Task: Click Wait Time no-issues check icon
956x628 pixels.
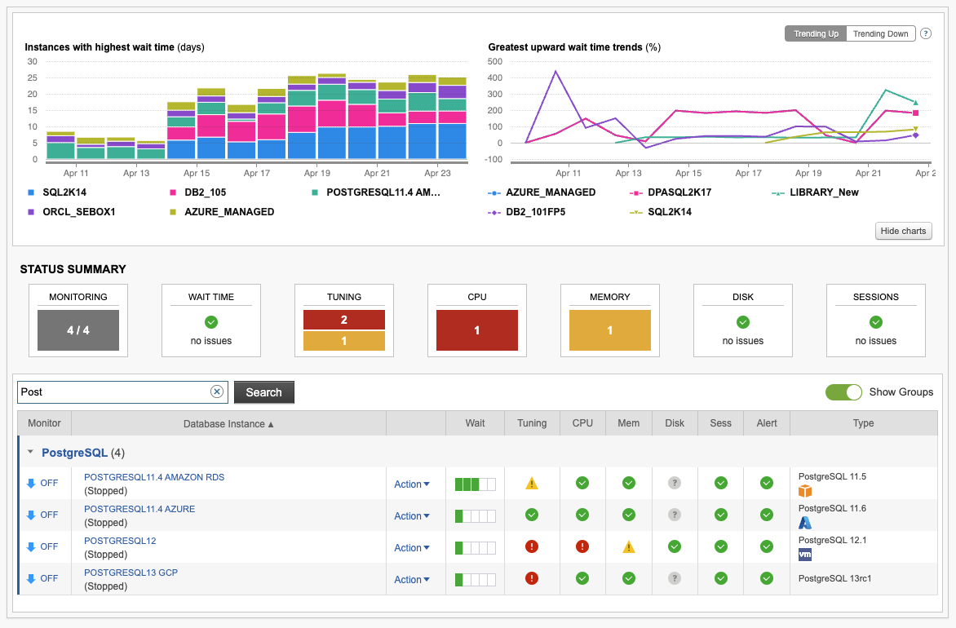Action: (211, 322)
